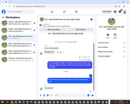
Task: Click the voice clip microphone icon
Action: click(x=40, y=95)
